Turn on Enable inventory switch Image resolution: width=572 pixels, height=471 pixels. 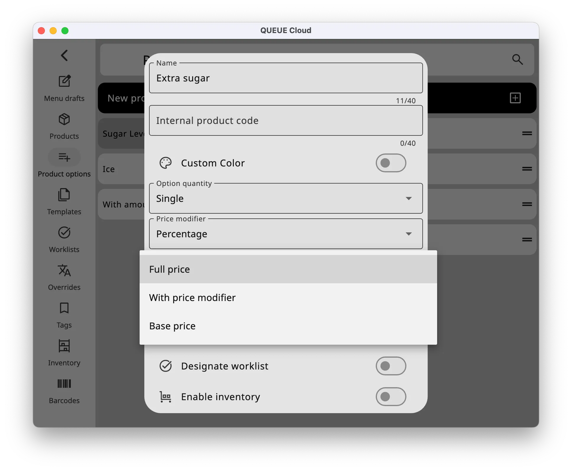(390, 397)
